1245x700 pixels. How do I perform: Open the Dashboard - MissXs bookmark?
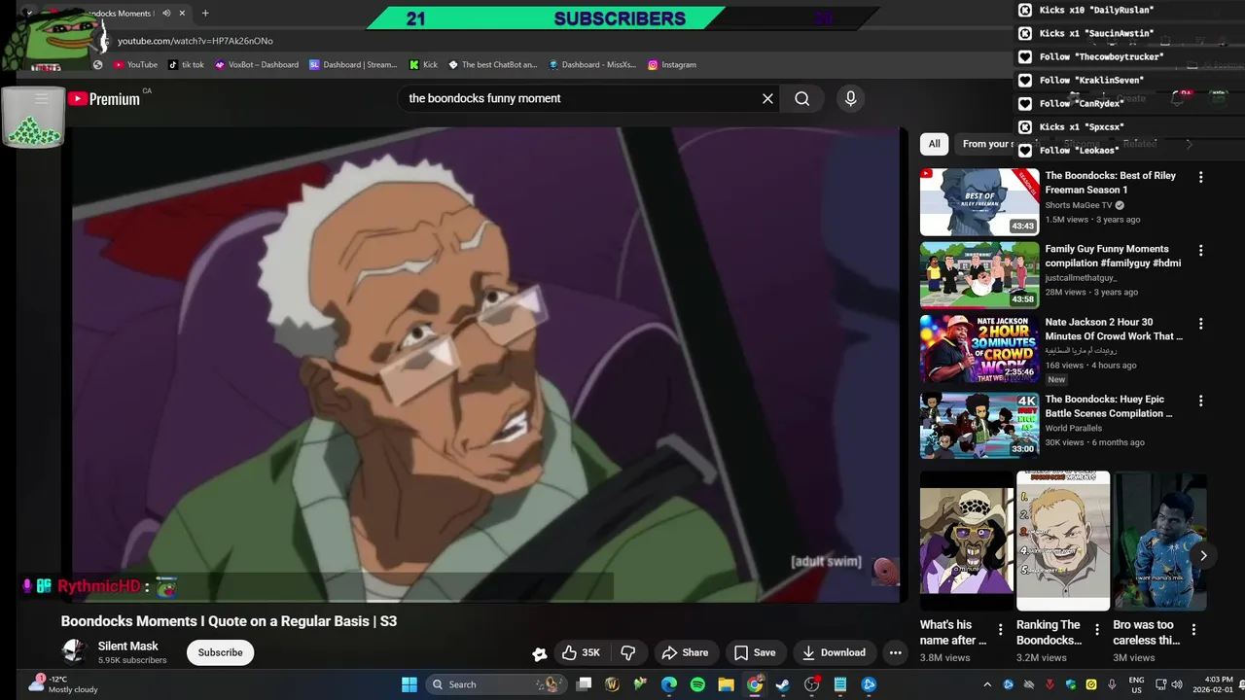592,65
